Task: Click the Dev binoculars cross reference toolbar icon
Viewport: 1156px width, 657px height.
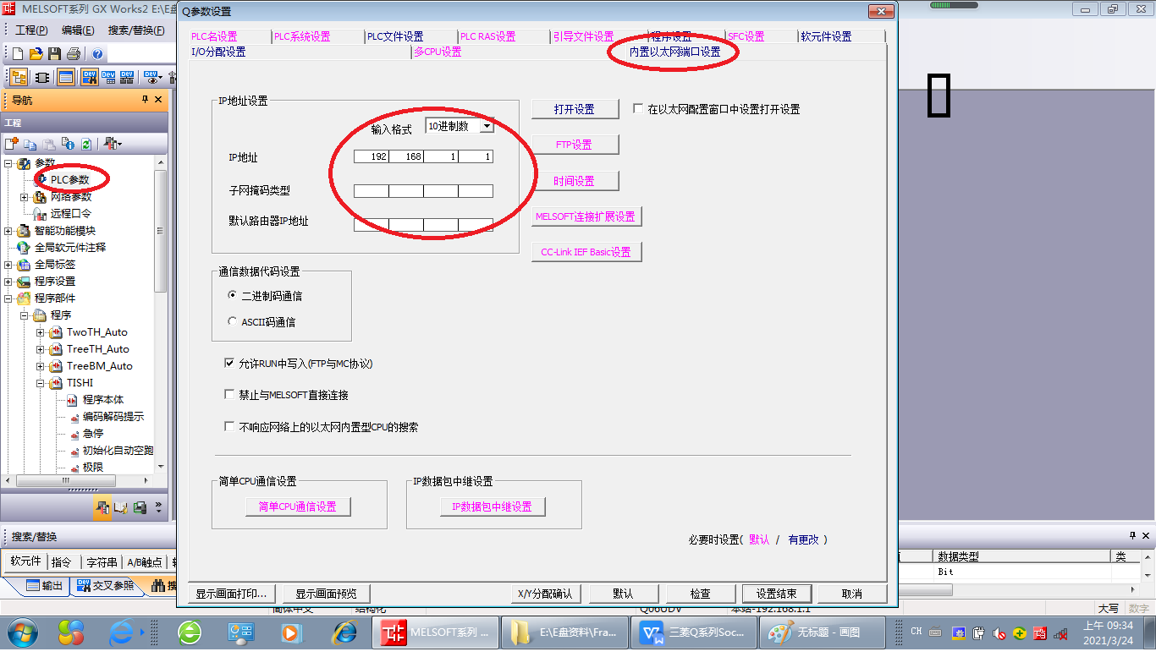Action: coord(89,78)
